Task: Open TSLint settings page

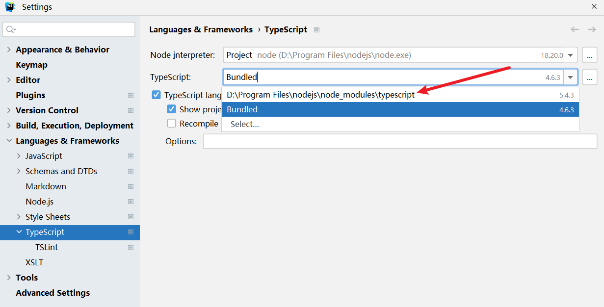Action: tap(47, 247)
